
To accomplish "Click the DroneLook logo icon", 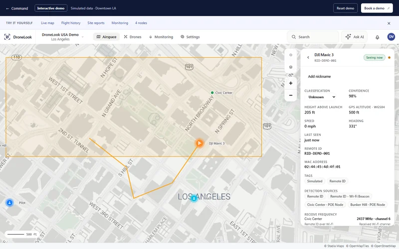I will click(x=7, y=37).
